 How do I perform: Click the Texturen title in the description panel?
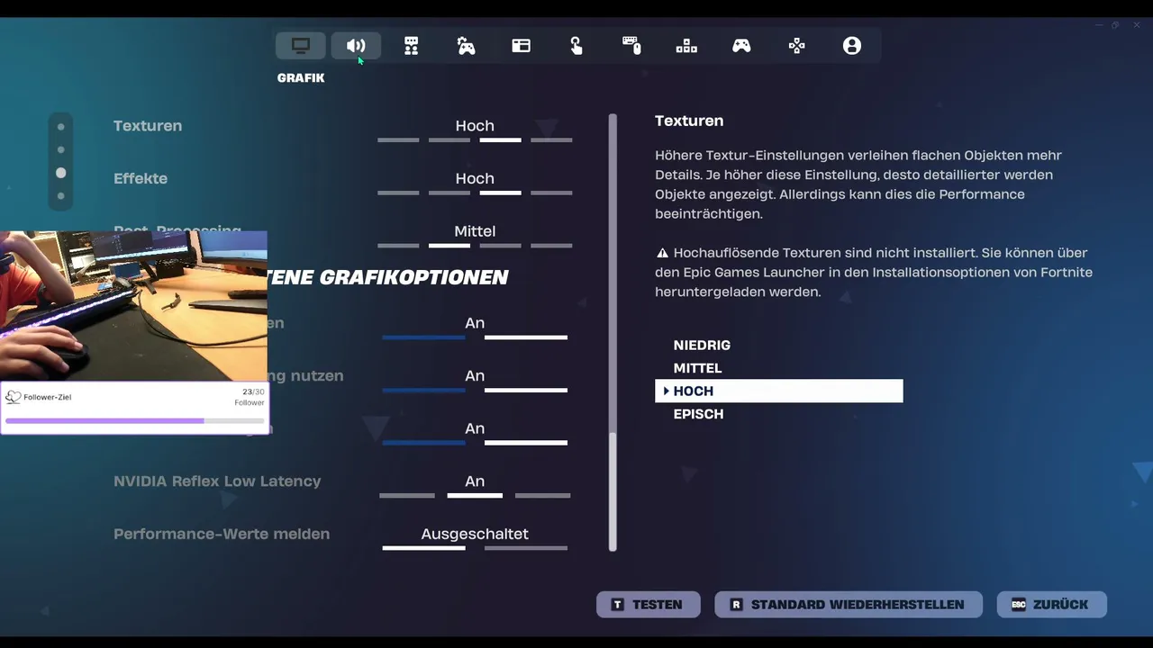click(689, 121)
